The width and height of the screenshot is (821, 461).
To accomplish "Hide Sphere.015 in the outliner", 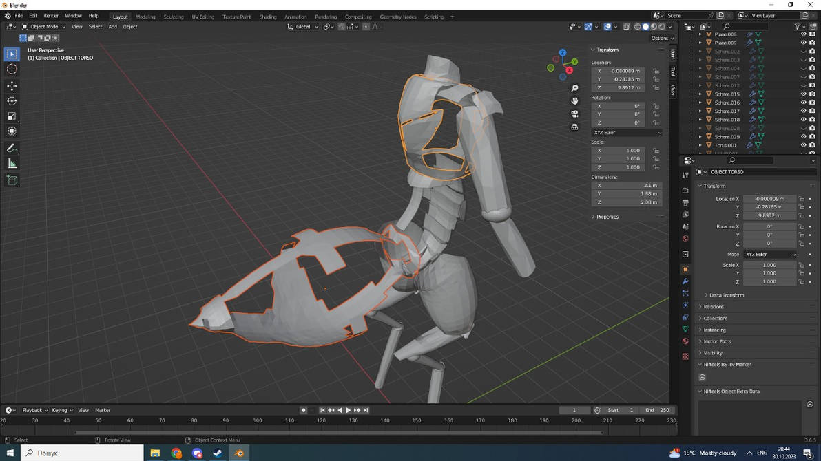I will pos(803,94).
